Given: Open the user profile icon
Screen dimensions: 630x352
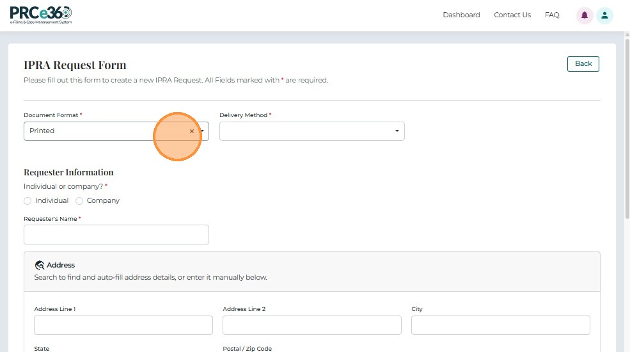Looking at the screenshot, I should (604, 15).
